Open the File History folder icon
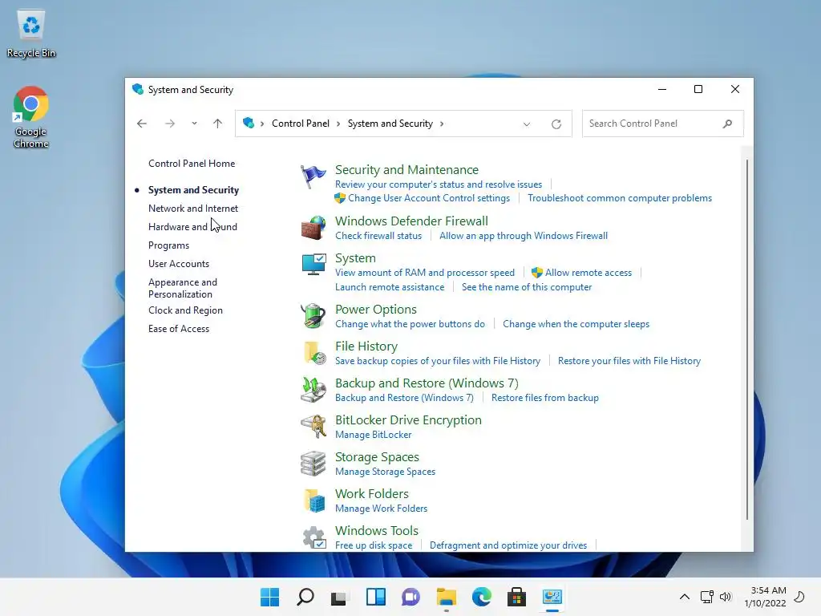 pyautogui.click(x=313, y=353)
